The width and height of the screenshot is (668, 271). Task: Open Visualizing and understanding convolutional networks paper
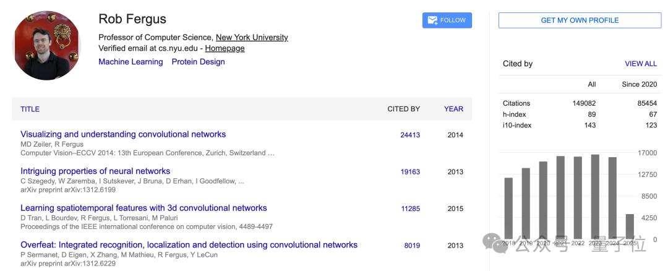pos(123,134)
